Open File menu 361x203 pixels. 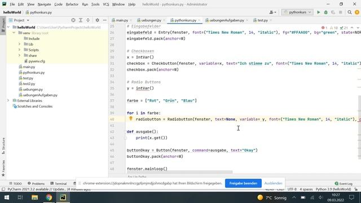coord(12,4)
